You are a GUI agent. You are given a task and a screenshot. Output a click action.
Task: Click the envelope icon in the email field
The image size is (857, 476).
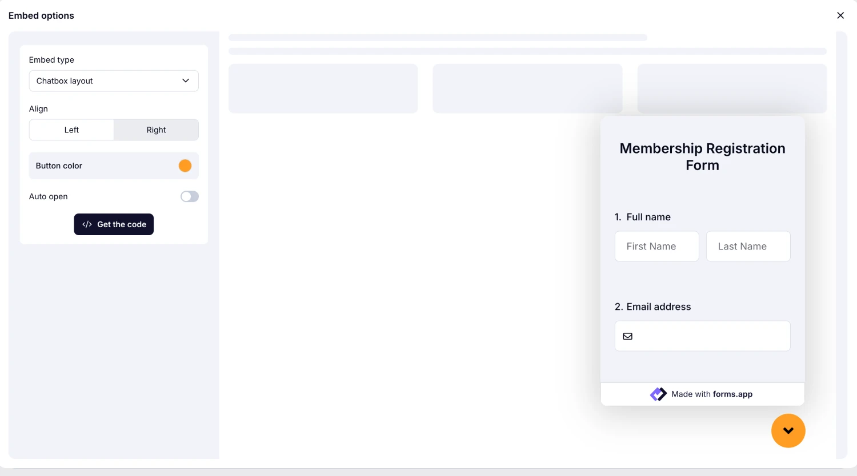click(x=627, y=336)
